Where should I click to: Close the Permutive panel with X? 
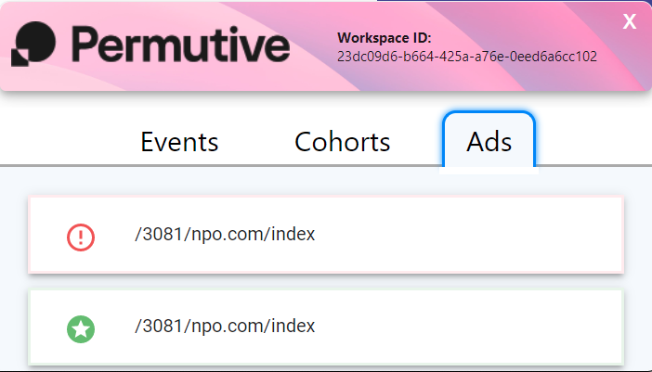[630, 21]
